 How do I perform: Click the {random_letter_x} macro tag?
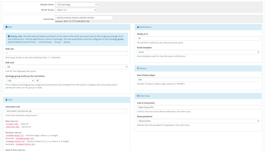(x=15, y=141)
